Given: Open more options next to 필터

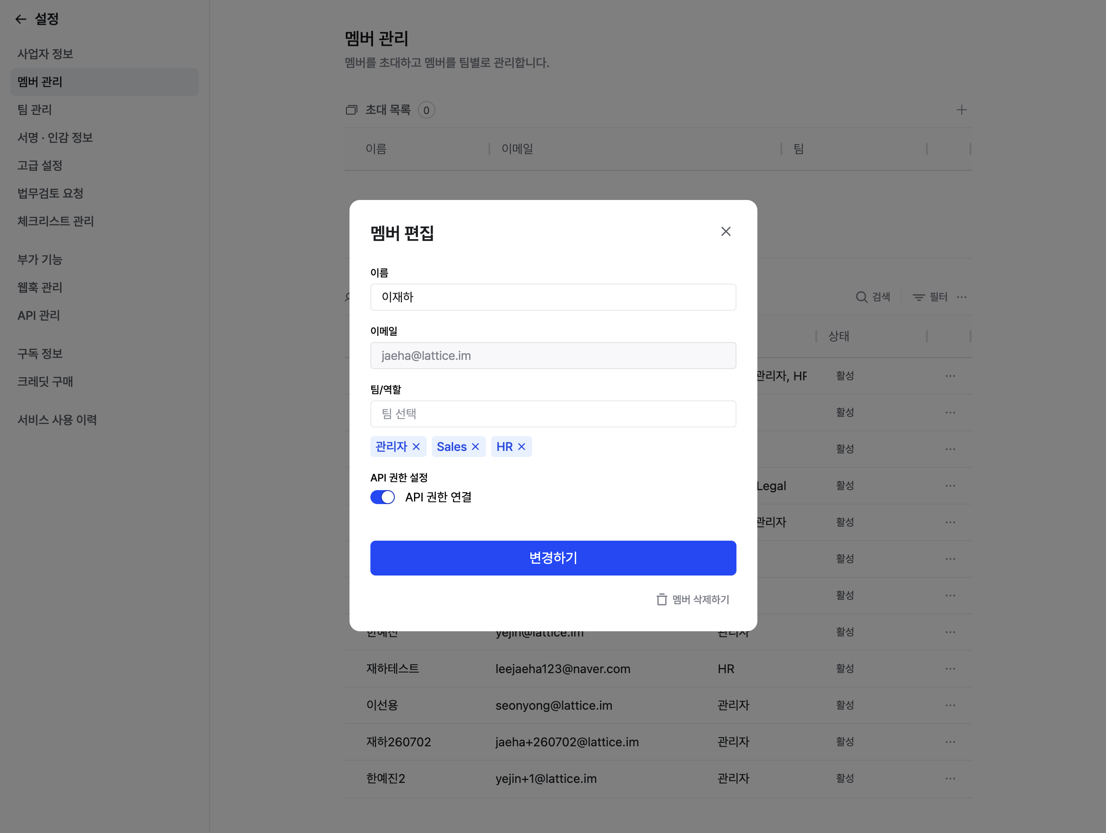Looking at the screenshot, I should click(x=961, y=297).
